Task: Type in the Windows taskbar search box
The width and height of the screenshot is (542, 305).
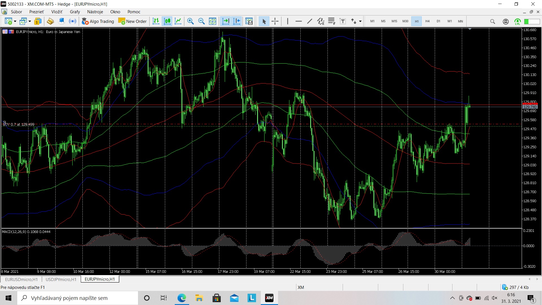Action: pos(78,298)
